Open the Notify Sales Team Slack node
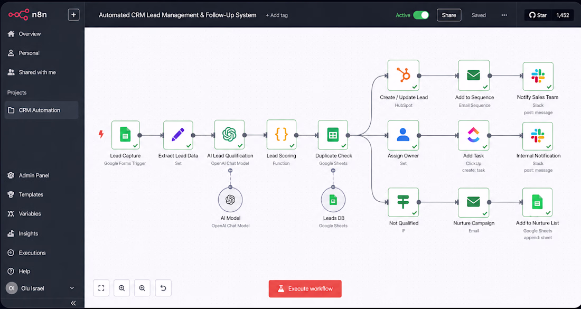581x309 pixels. pyautogui.click(x=538, y=76)
